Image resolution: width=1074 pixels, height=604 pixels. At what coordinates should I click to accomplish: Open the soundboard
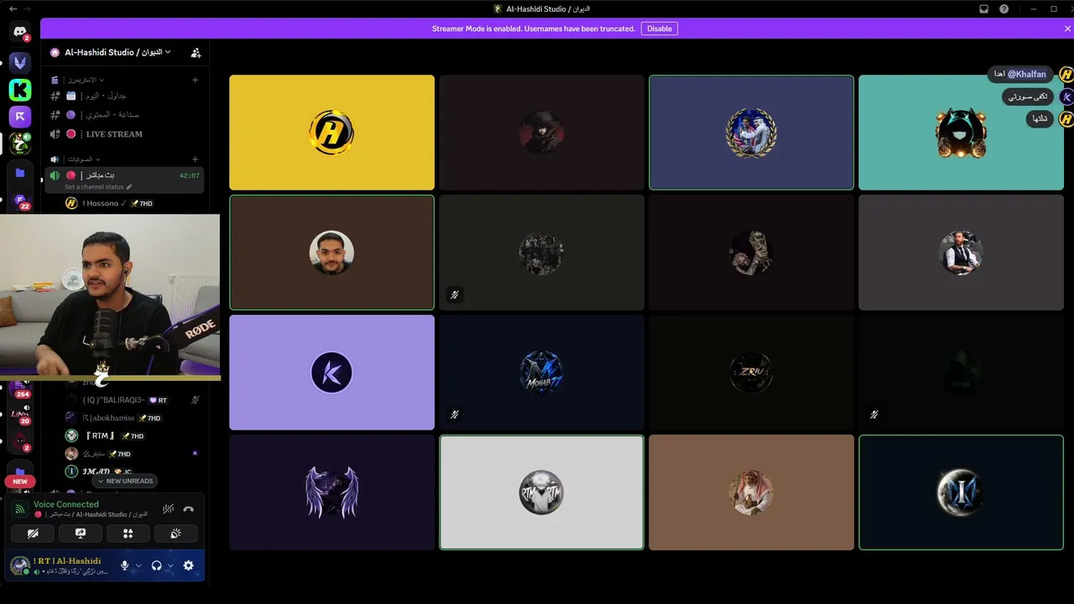(x=176, y=533)
